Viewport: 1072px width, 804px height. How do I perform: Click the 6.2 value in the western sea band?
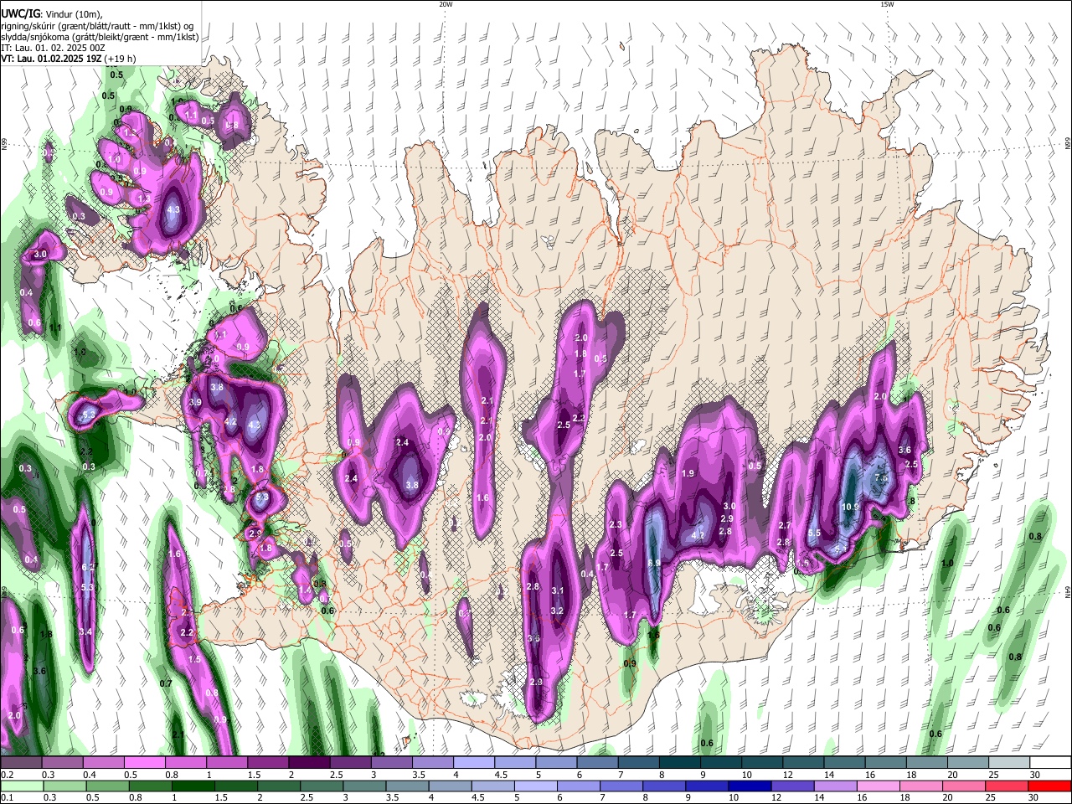point(88,567)
